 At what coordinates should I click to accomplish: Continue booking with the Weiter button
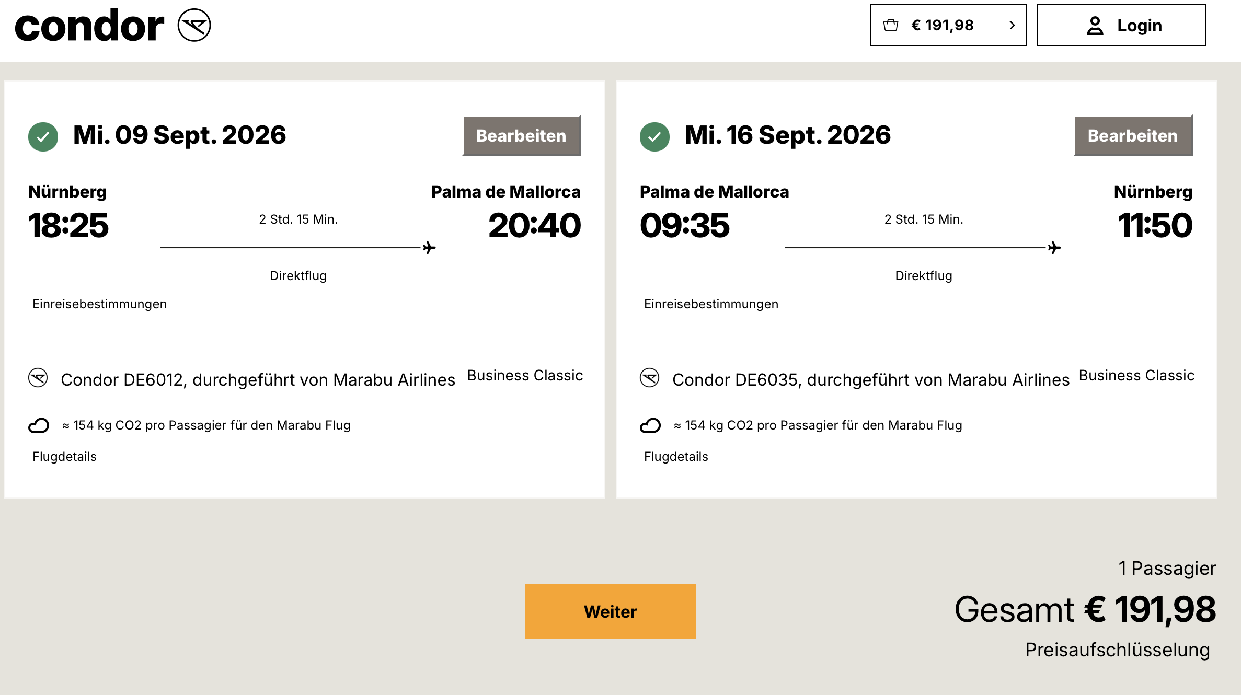pos(611,611)
